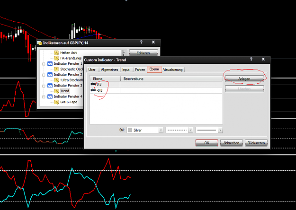This screenshot has width=296, height=210.
Task: Click the Anlegen button
Action: tap(244, 79)
